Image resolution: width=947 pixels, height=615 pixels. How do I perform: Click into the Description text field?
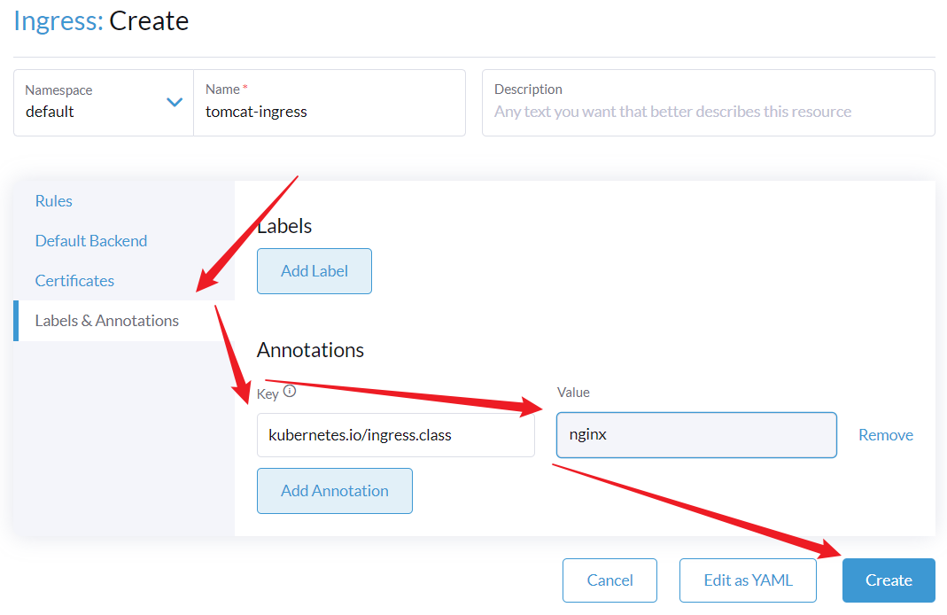[x=707, y=113]
